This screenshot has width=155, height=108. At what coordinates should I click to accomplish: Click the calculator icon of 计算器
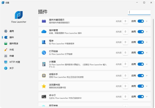pos(44,64)
